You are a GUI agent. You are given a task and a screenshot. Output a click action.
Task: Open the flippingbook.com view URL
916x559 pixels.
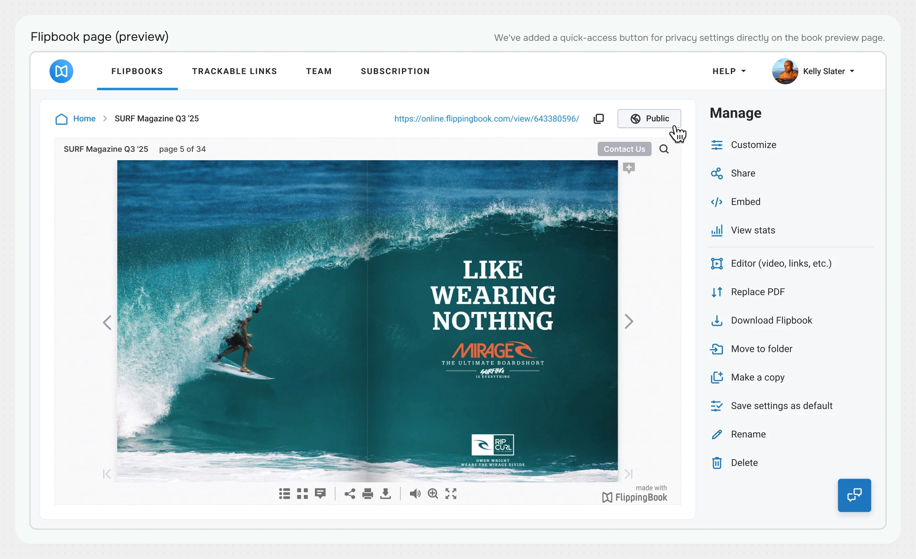(x=487, y=119)
